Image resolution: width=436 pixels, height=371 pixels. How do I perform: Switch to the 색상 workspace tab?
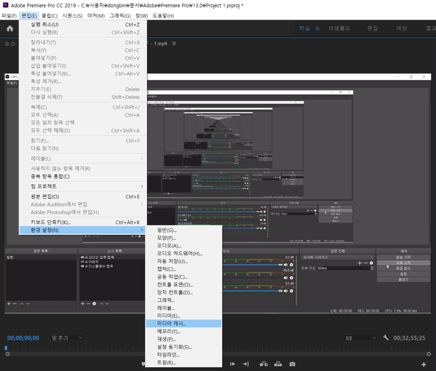click(401, 28)
